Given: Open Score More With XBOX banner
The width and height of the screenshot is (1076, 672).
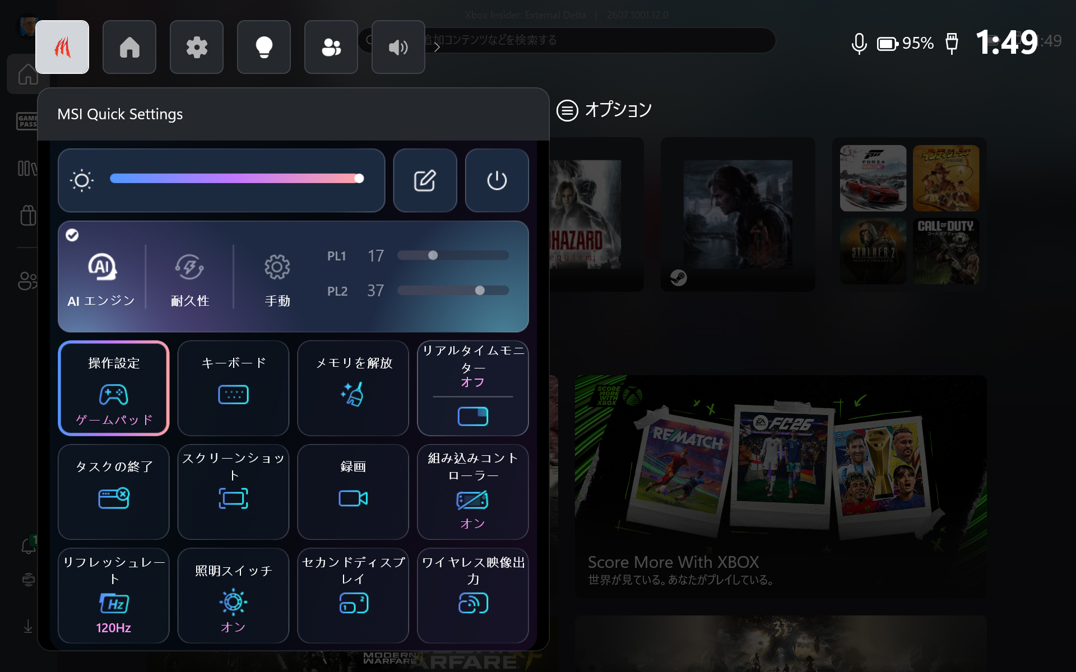Looking at the screenshot, I should [x=781, y=487].
